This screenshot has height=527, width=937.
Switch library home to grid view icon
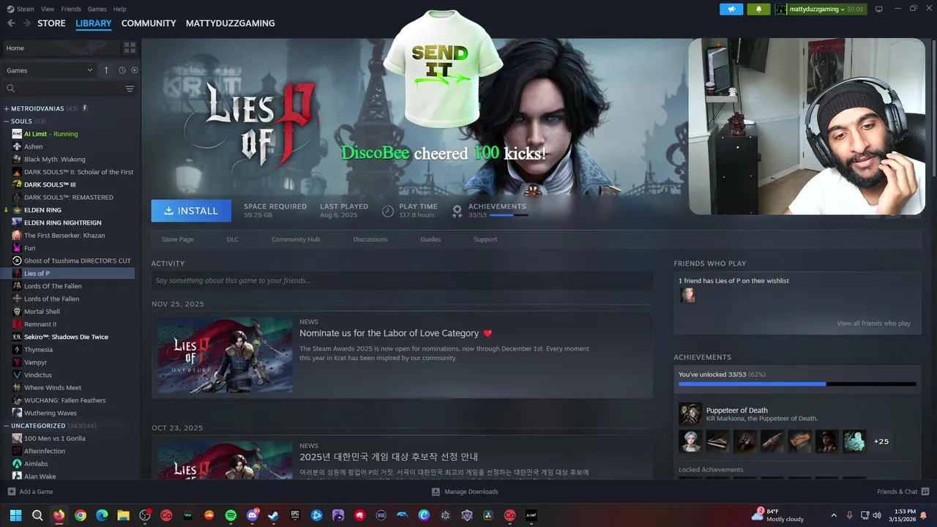pos(130,48)
